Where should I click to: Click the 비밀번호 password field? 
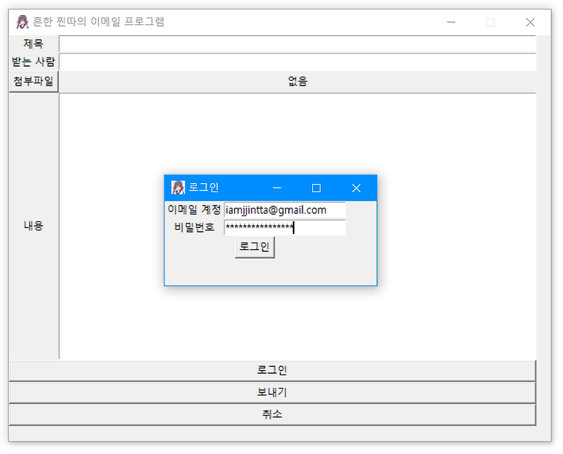point(285,227)
